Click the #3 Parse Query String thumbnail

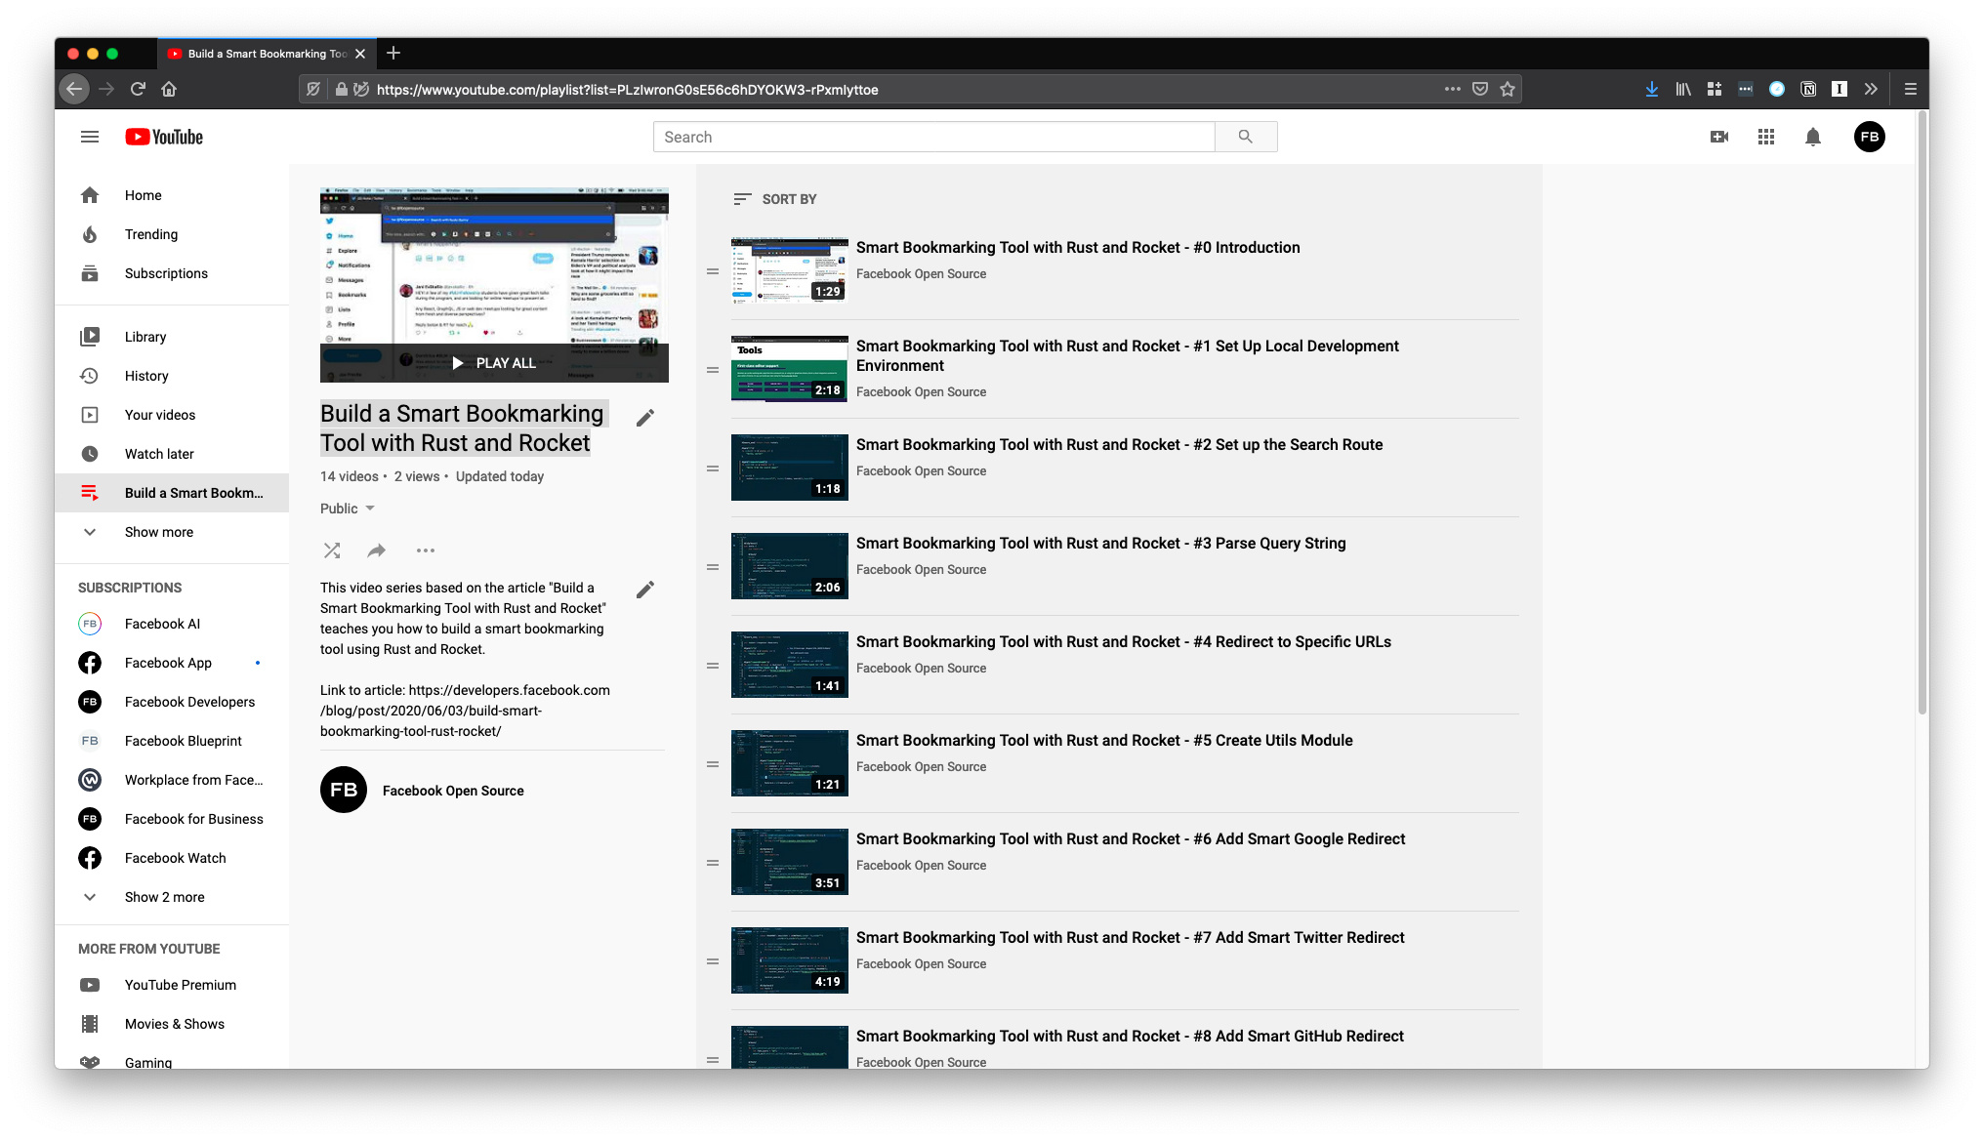(x=789, y=566)
